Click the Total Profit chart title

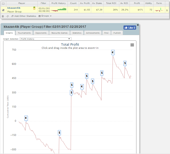[70, 44]
